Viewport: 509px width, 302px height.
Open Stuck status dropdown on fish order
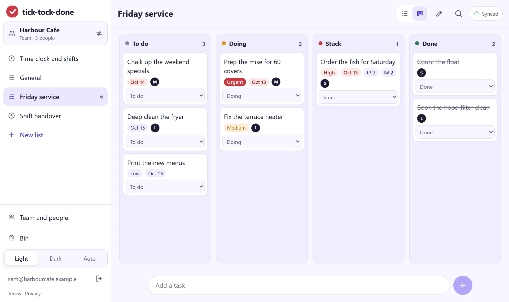click(358, 97)
